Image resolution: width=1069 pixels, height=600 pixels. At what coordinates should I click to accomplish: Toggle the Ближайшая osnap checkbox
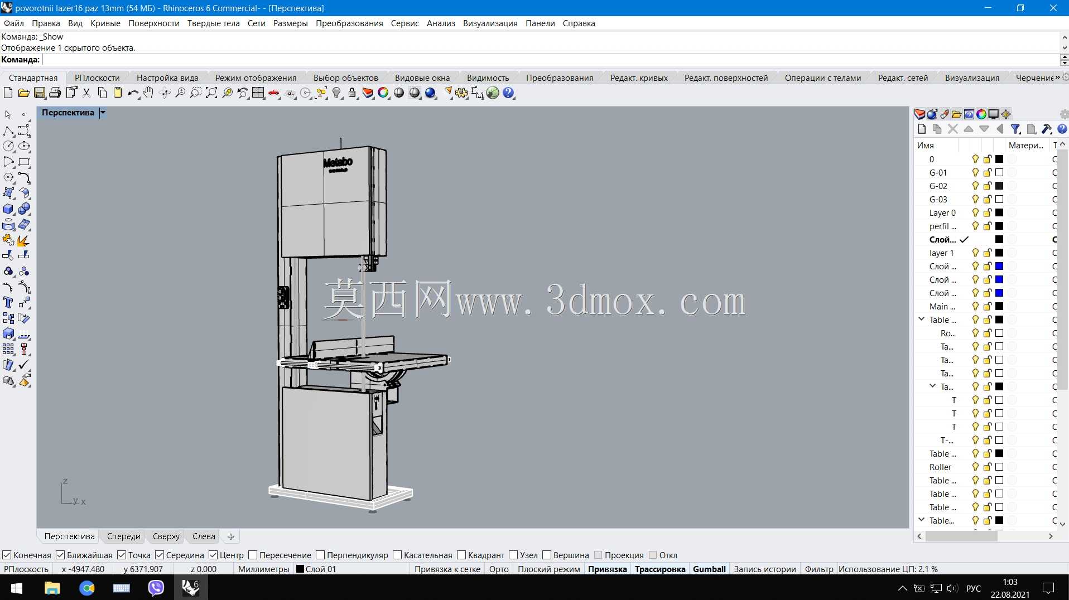tap(60, 555)
